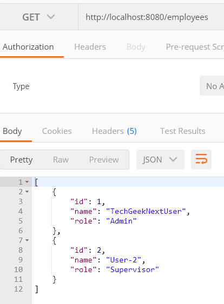Collapse the first object at line 2

tap(27, 192)
